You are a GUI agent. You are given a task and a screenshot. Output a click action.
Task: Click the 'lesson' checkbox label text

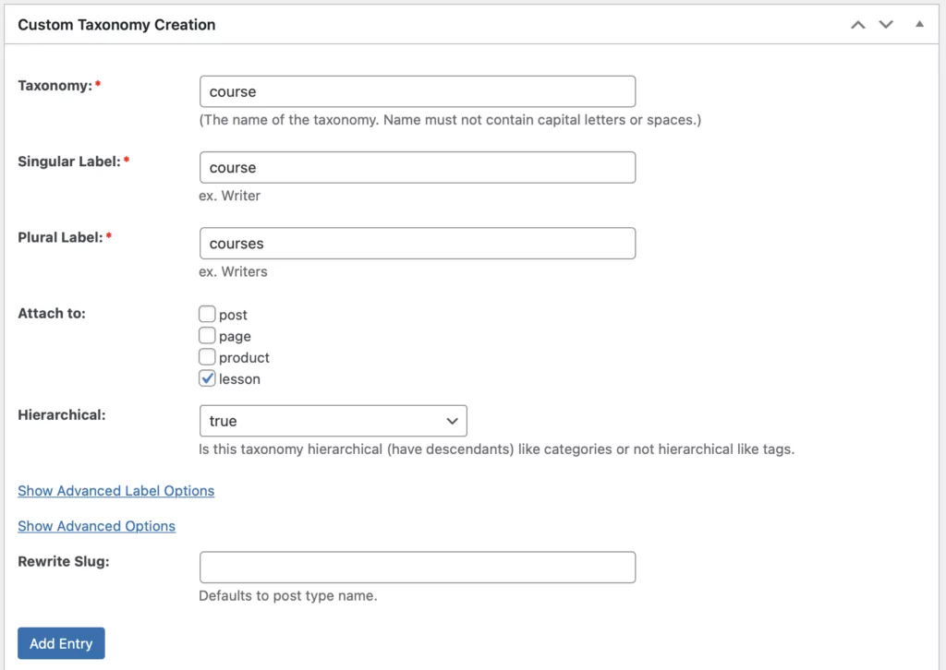(239, 379)
